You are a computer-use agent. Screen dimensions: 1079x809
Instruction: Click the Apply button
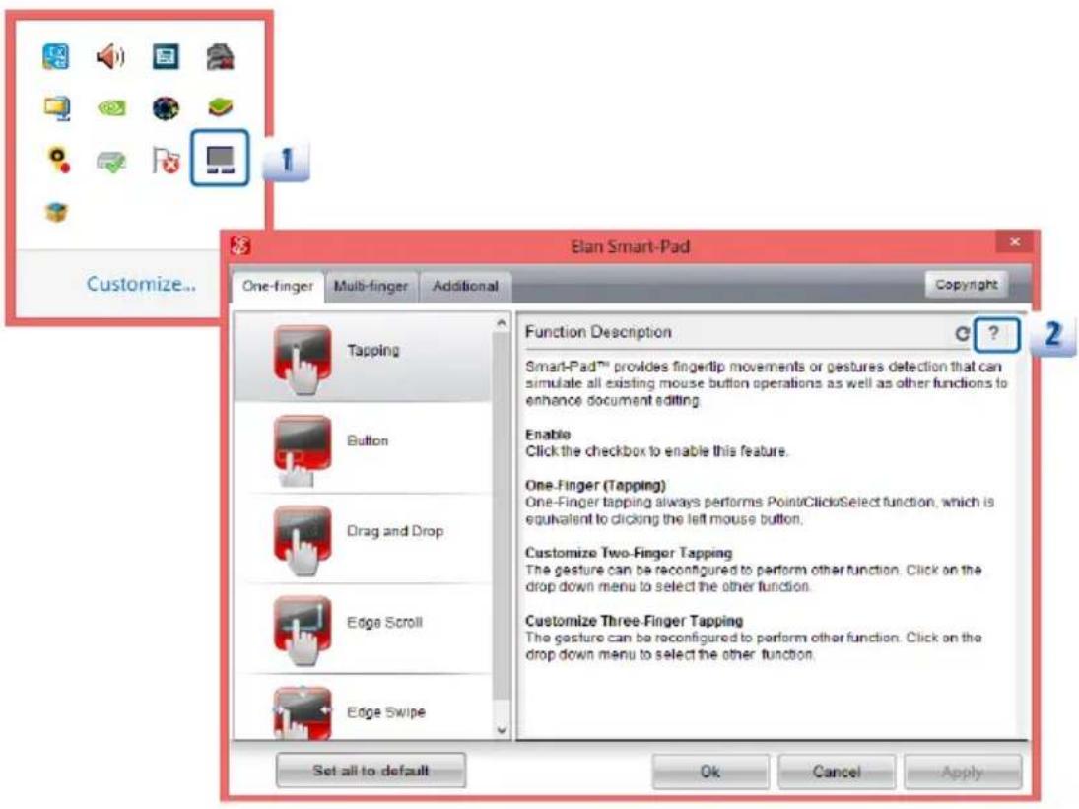click(x=963, y=772)
